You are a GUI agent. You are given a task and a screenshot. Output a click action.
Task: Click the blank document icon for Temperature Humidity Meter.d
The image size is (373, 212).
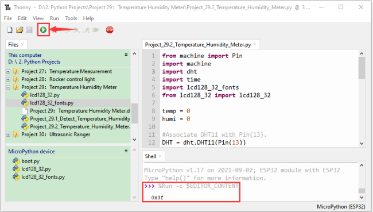tap(25, 111)
